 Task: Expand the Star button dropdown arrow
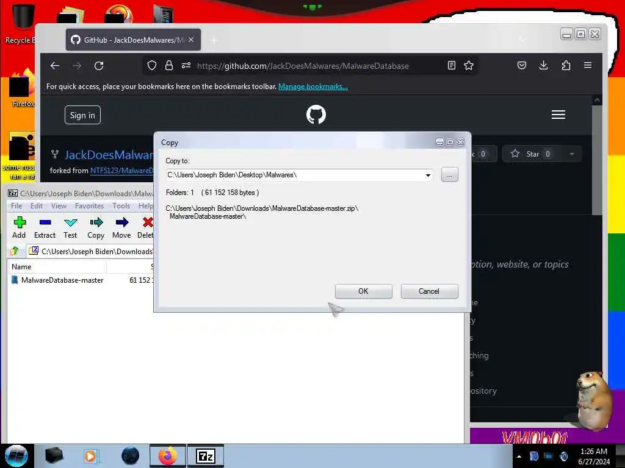(x=572, y=154)
